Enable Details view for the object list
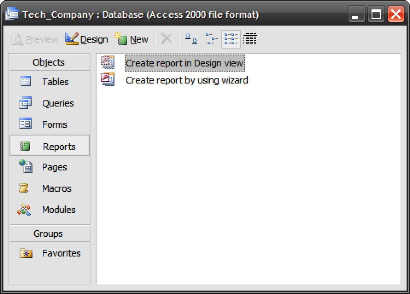The height and width of the screenshot is (294, 410). (250, 39)
